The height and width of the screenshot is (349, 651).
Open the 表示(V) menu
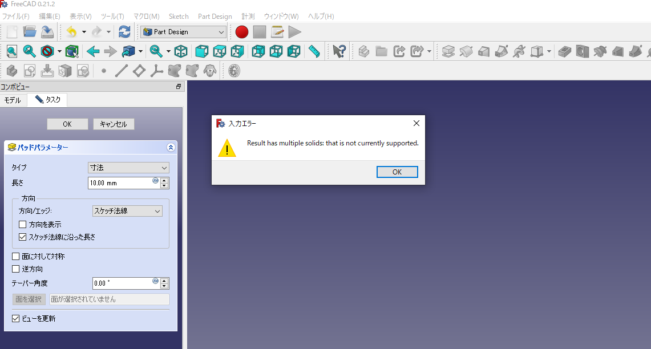click(x=80, y=16)
